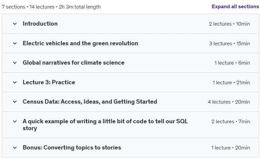Click the 2 lectures • 7min label
Viewport: 261px width, 158px height.
coord(231,122)
